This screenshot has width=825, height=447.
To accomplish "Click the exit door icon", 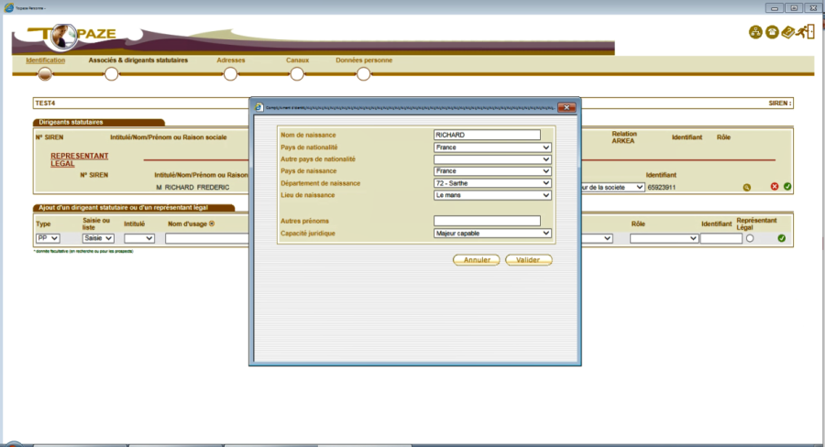I will 805,33.
